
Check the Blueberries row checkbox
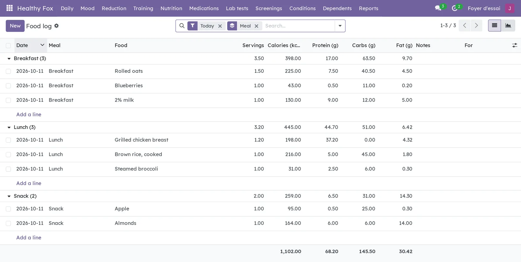(8, 86)
